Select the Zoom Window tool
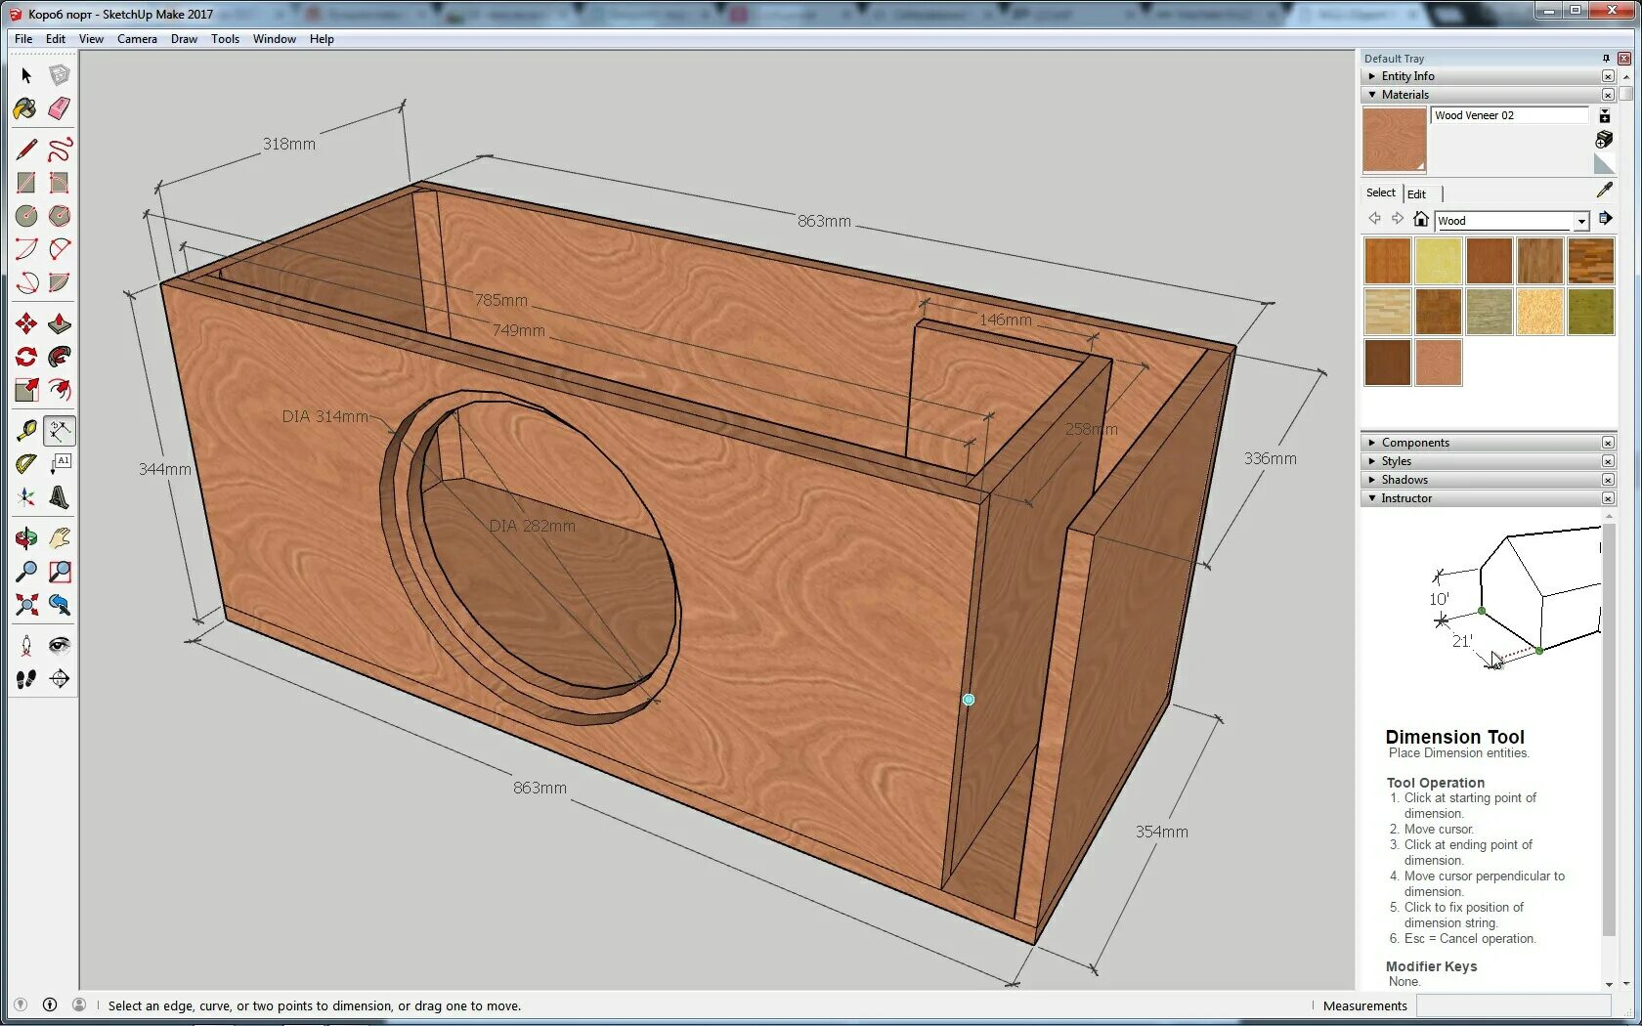The height and width of the screenshot is (1026, 1642). coord(60,572)
